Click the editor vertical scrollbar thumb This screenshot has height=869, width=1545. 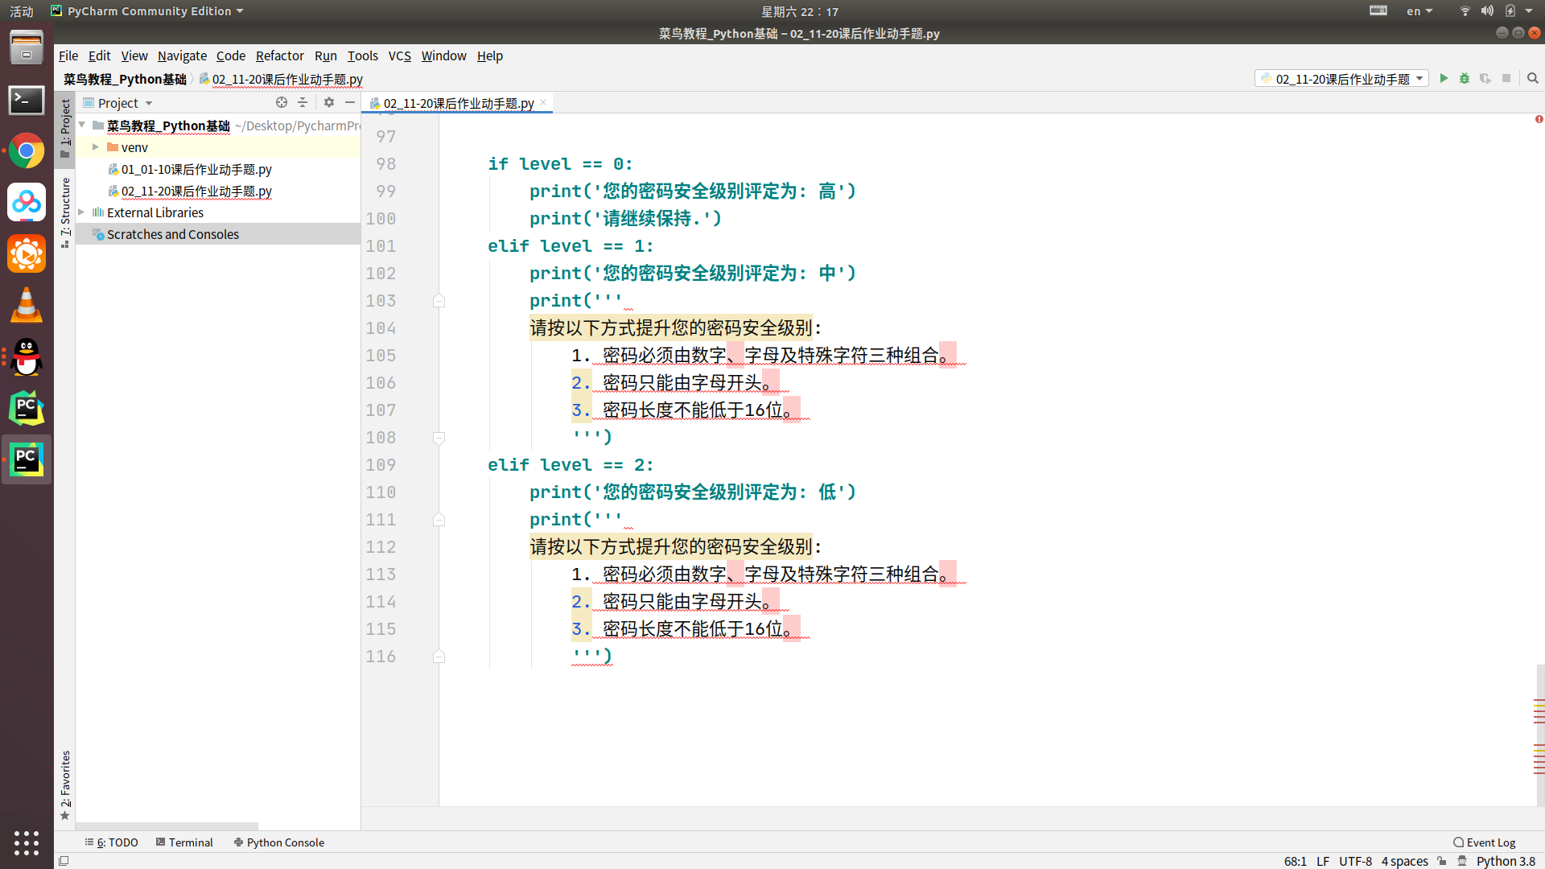(1540, 734)
